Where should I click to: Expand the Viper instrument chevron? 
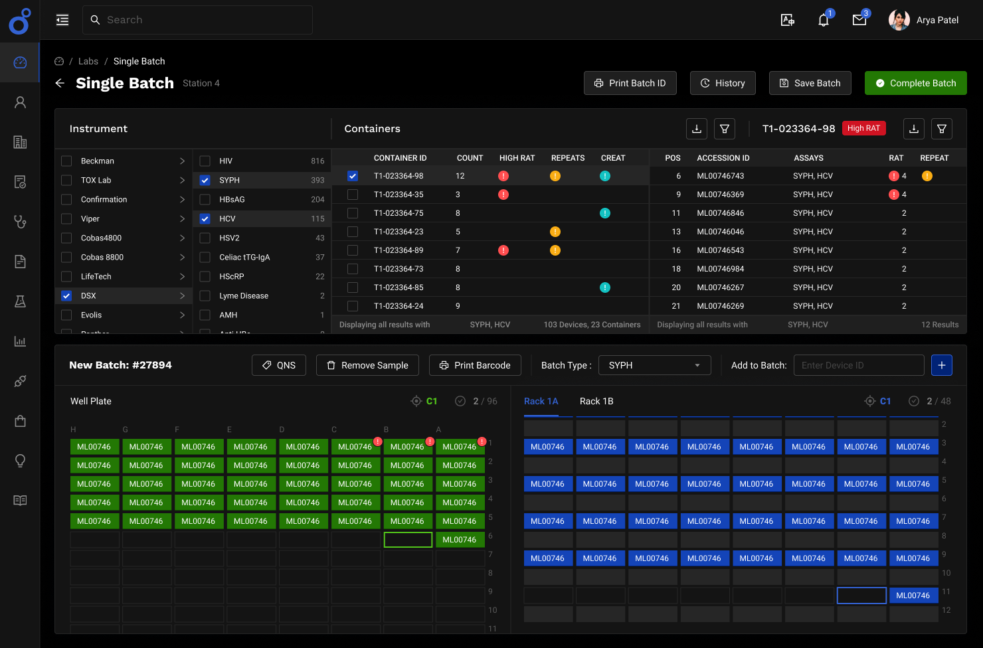point(182,218)
